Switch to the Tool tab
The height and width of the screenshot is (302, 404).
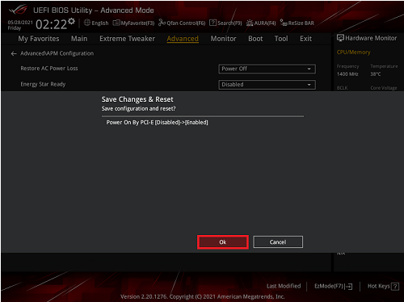click(x=281, y=39)
